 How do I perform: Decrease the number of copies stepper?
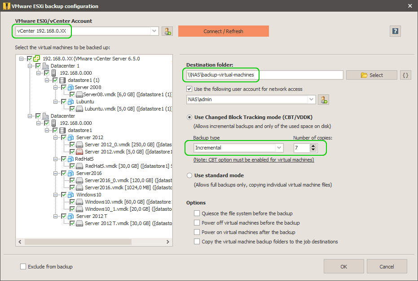pyautogui.click(x=313, y=149)
